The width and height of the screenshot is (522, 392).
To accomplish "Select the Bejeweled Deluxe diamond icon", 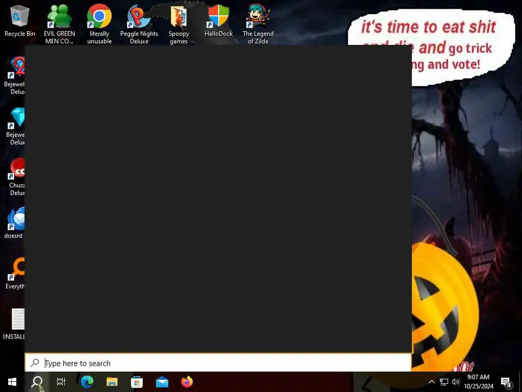I will [16, 126].
